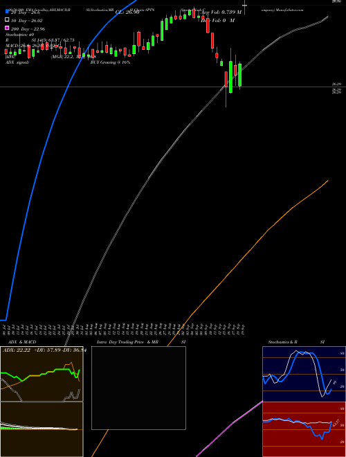The image size is (346, 457).
Task: Click the 'ADX signal:' label
Action: click(17, 62)
